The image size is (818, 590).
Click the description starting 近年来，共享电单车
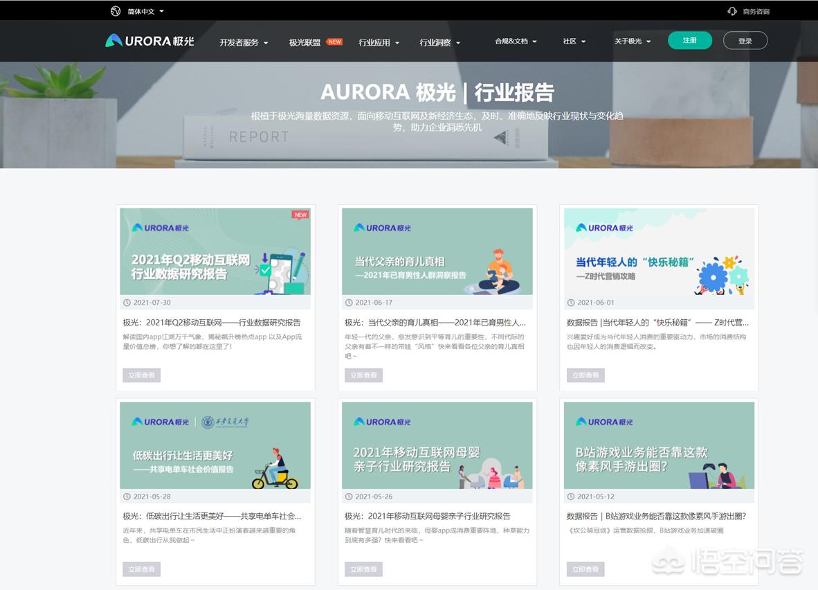(209, 535)
